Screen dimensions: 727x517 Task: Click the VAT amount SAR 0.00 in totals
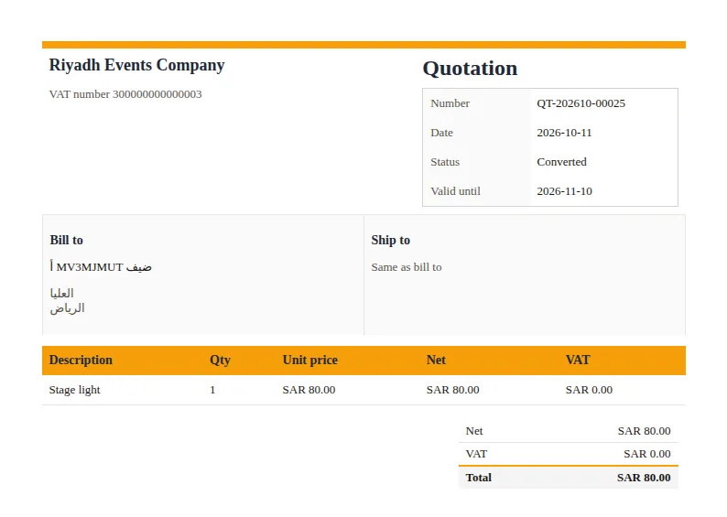(x=647, y=454)
